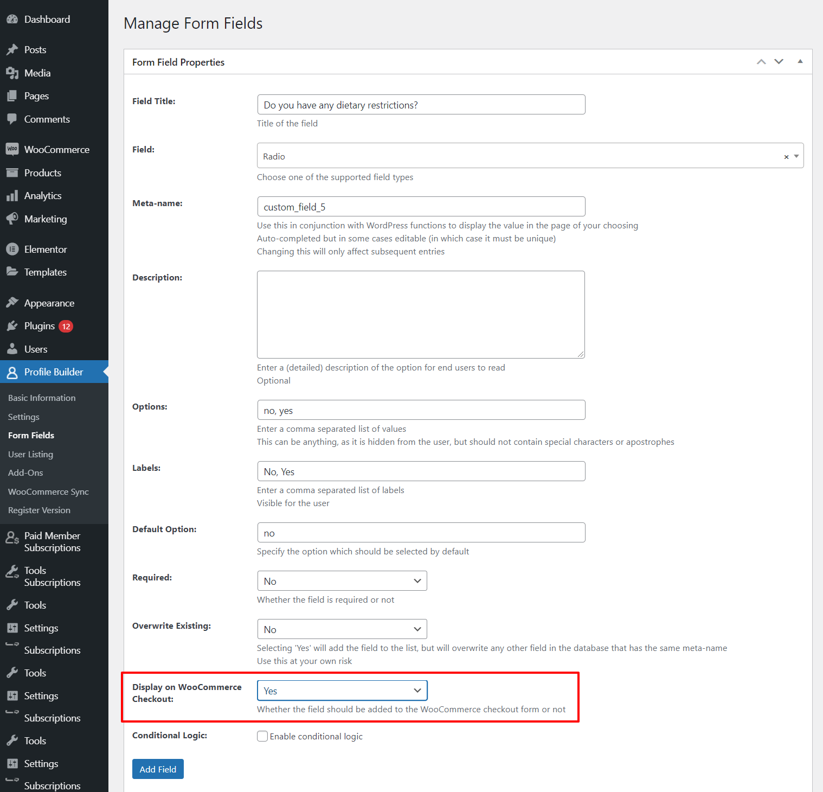
Task: Enable conditional logic checkbox
Action: tap(262, 736)
